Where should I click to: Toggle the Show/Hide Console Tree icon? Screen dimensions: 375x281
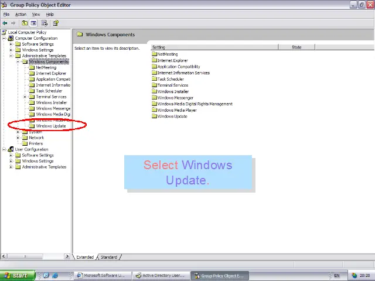(33, 23)
